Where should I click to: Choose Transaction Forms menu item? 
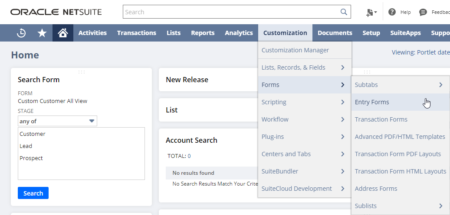click(x=381, y=119)
